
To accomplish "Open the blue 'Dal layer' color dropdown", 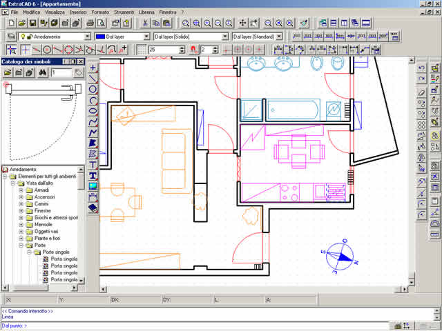I will point(146,36).
